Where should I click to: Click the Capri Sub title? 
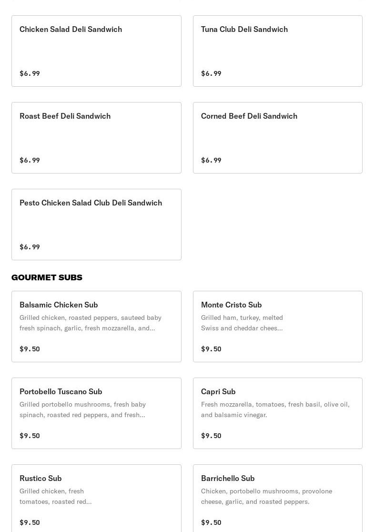tap(218, 391)
